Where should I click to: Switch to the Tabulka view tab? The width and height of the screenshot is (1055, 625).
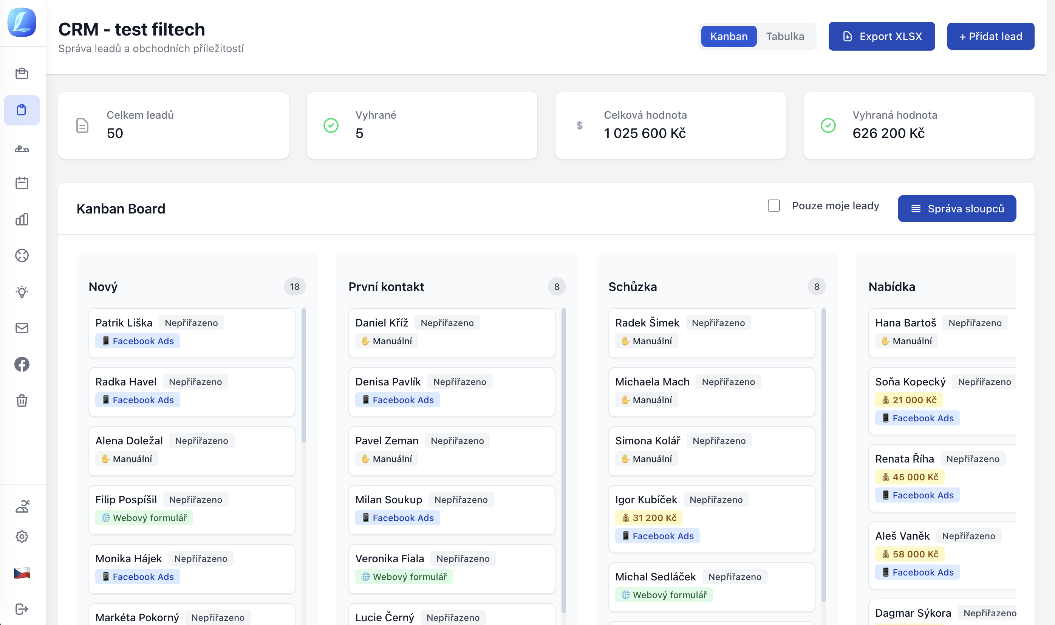click(x=785, y=36)
